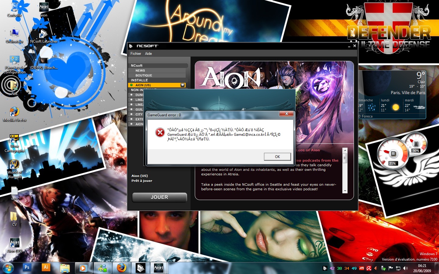
Task: Select the Nxs desktop shortcut
Action: [14, 88]
